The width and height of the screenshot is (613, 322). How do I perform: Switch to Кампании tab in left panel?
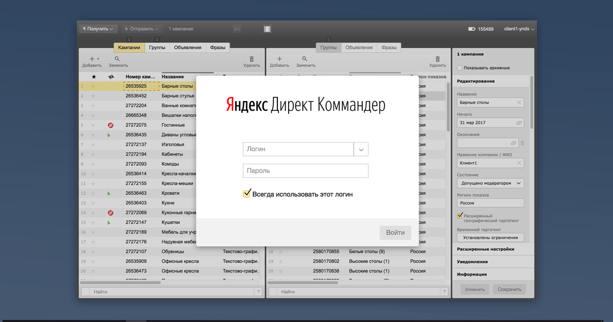(x=129, y=48)
